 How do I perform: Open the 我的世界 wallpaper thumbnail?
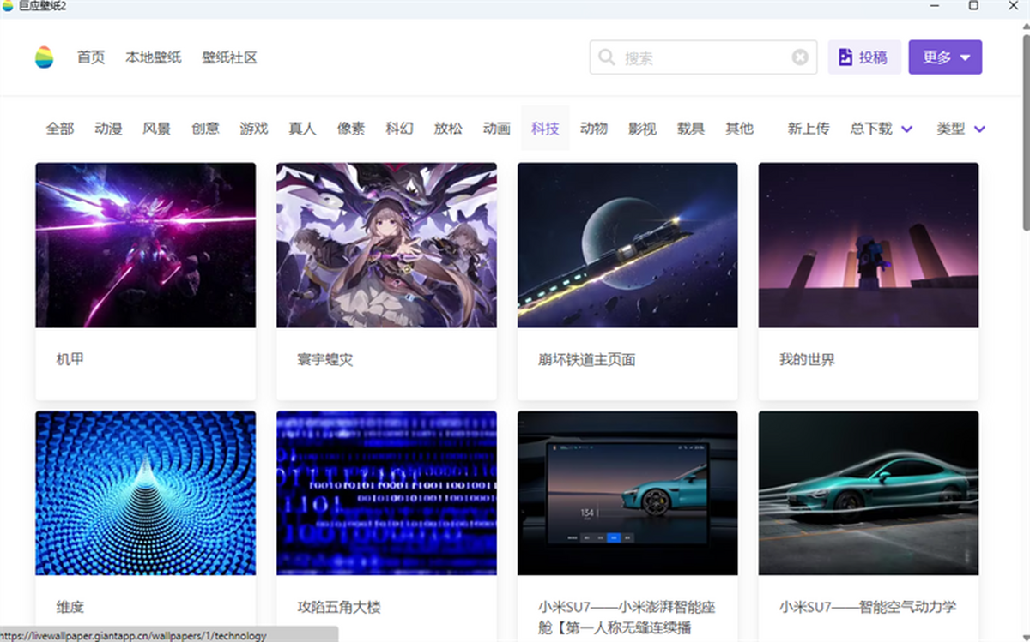[x=869, y=245]
